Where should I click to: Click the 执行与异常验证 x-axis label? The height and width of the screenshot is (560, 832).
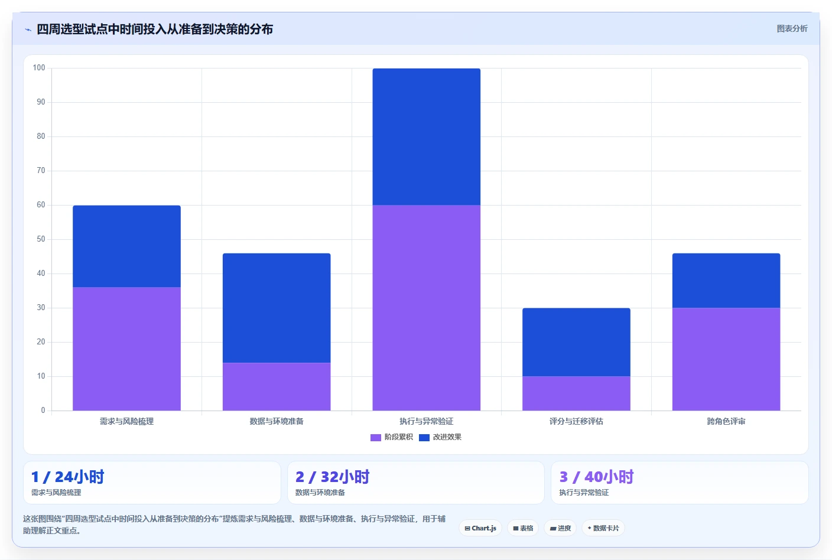click(427, 421)
